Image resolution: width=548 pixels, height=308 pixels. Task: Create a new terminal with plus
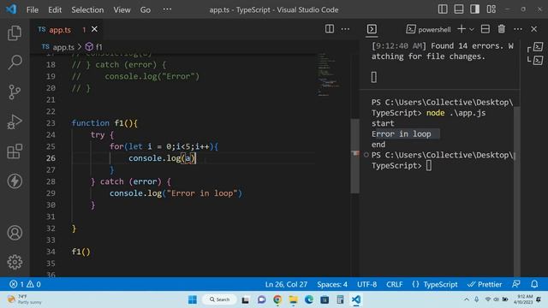point(462,29)
